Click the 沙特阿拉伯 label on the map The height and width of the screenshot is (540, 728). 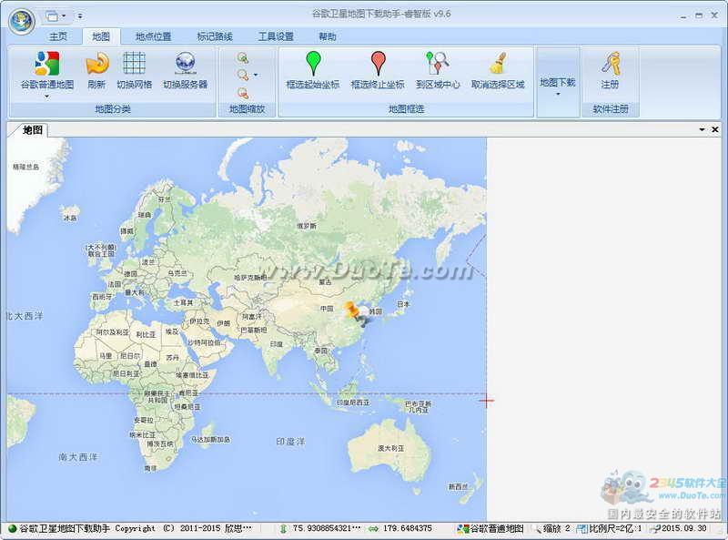pos(204,342)
